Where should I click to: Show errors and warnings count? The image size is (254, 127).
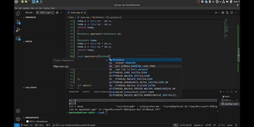pyautogui.click(x=39, y=125)
